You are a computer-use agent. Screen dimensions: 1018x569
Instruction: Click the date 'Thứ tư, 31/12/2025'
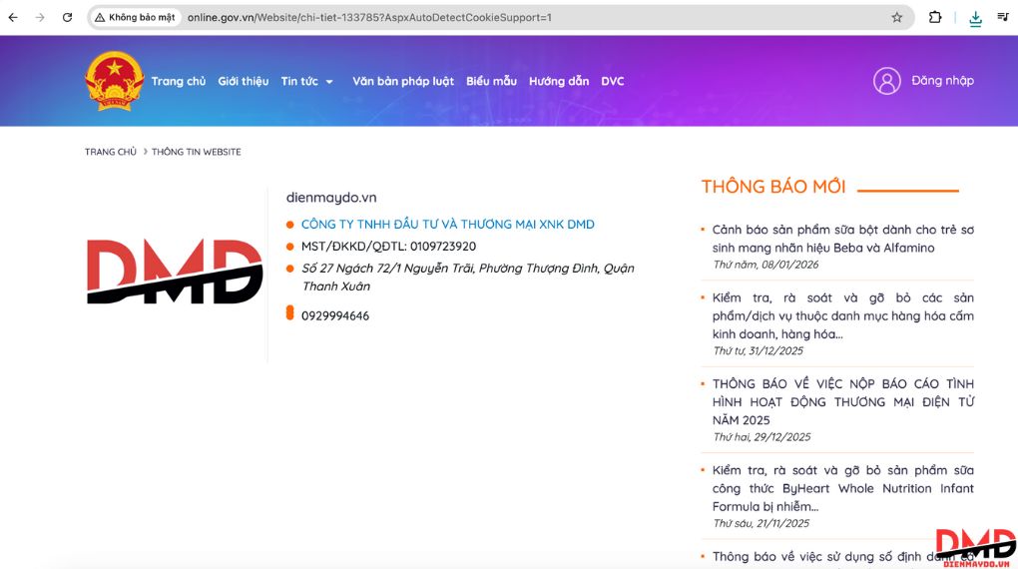coord(758,350)
